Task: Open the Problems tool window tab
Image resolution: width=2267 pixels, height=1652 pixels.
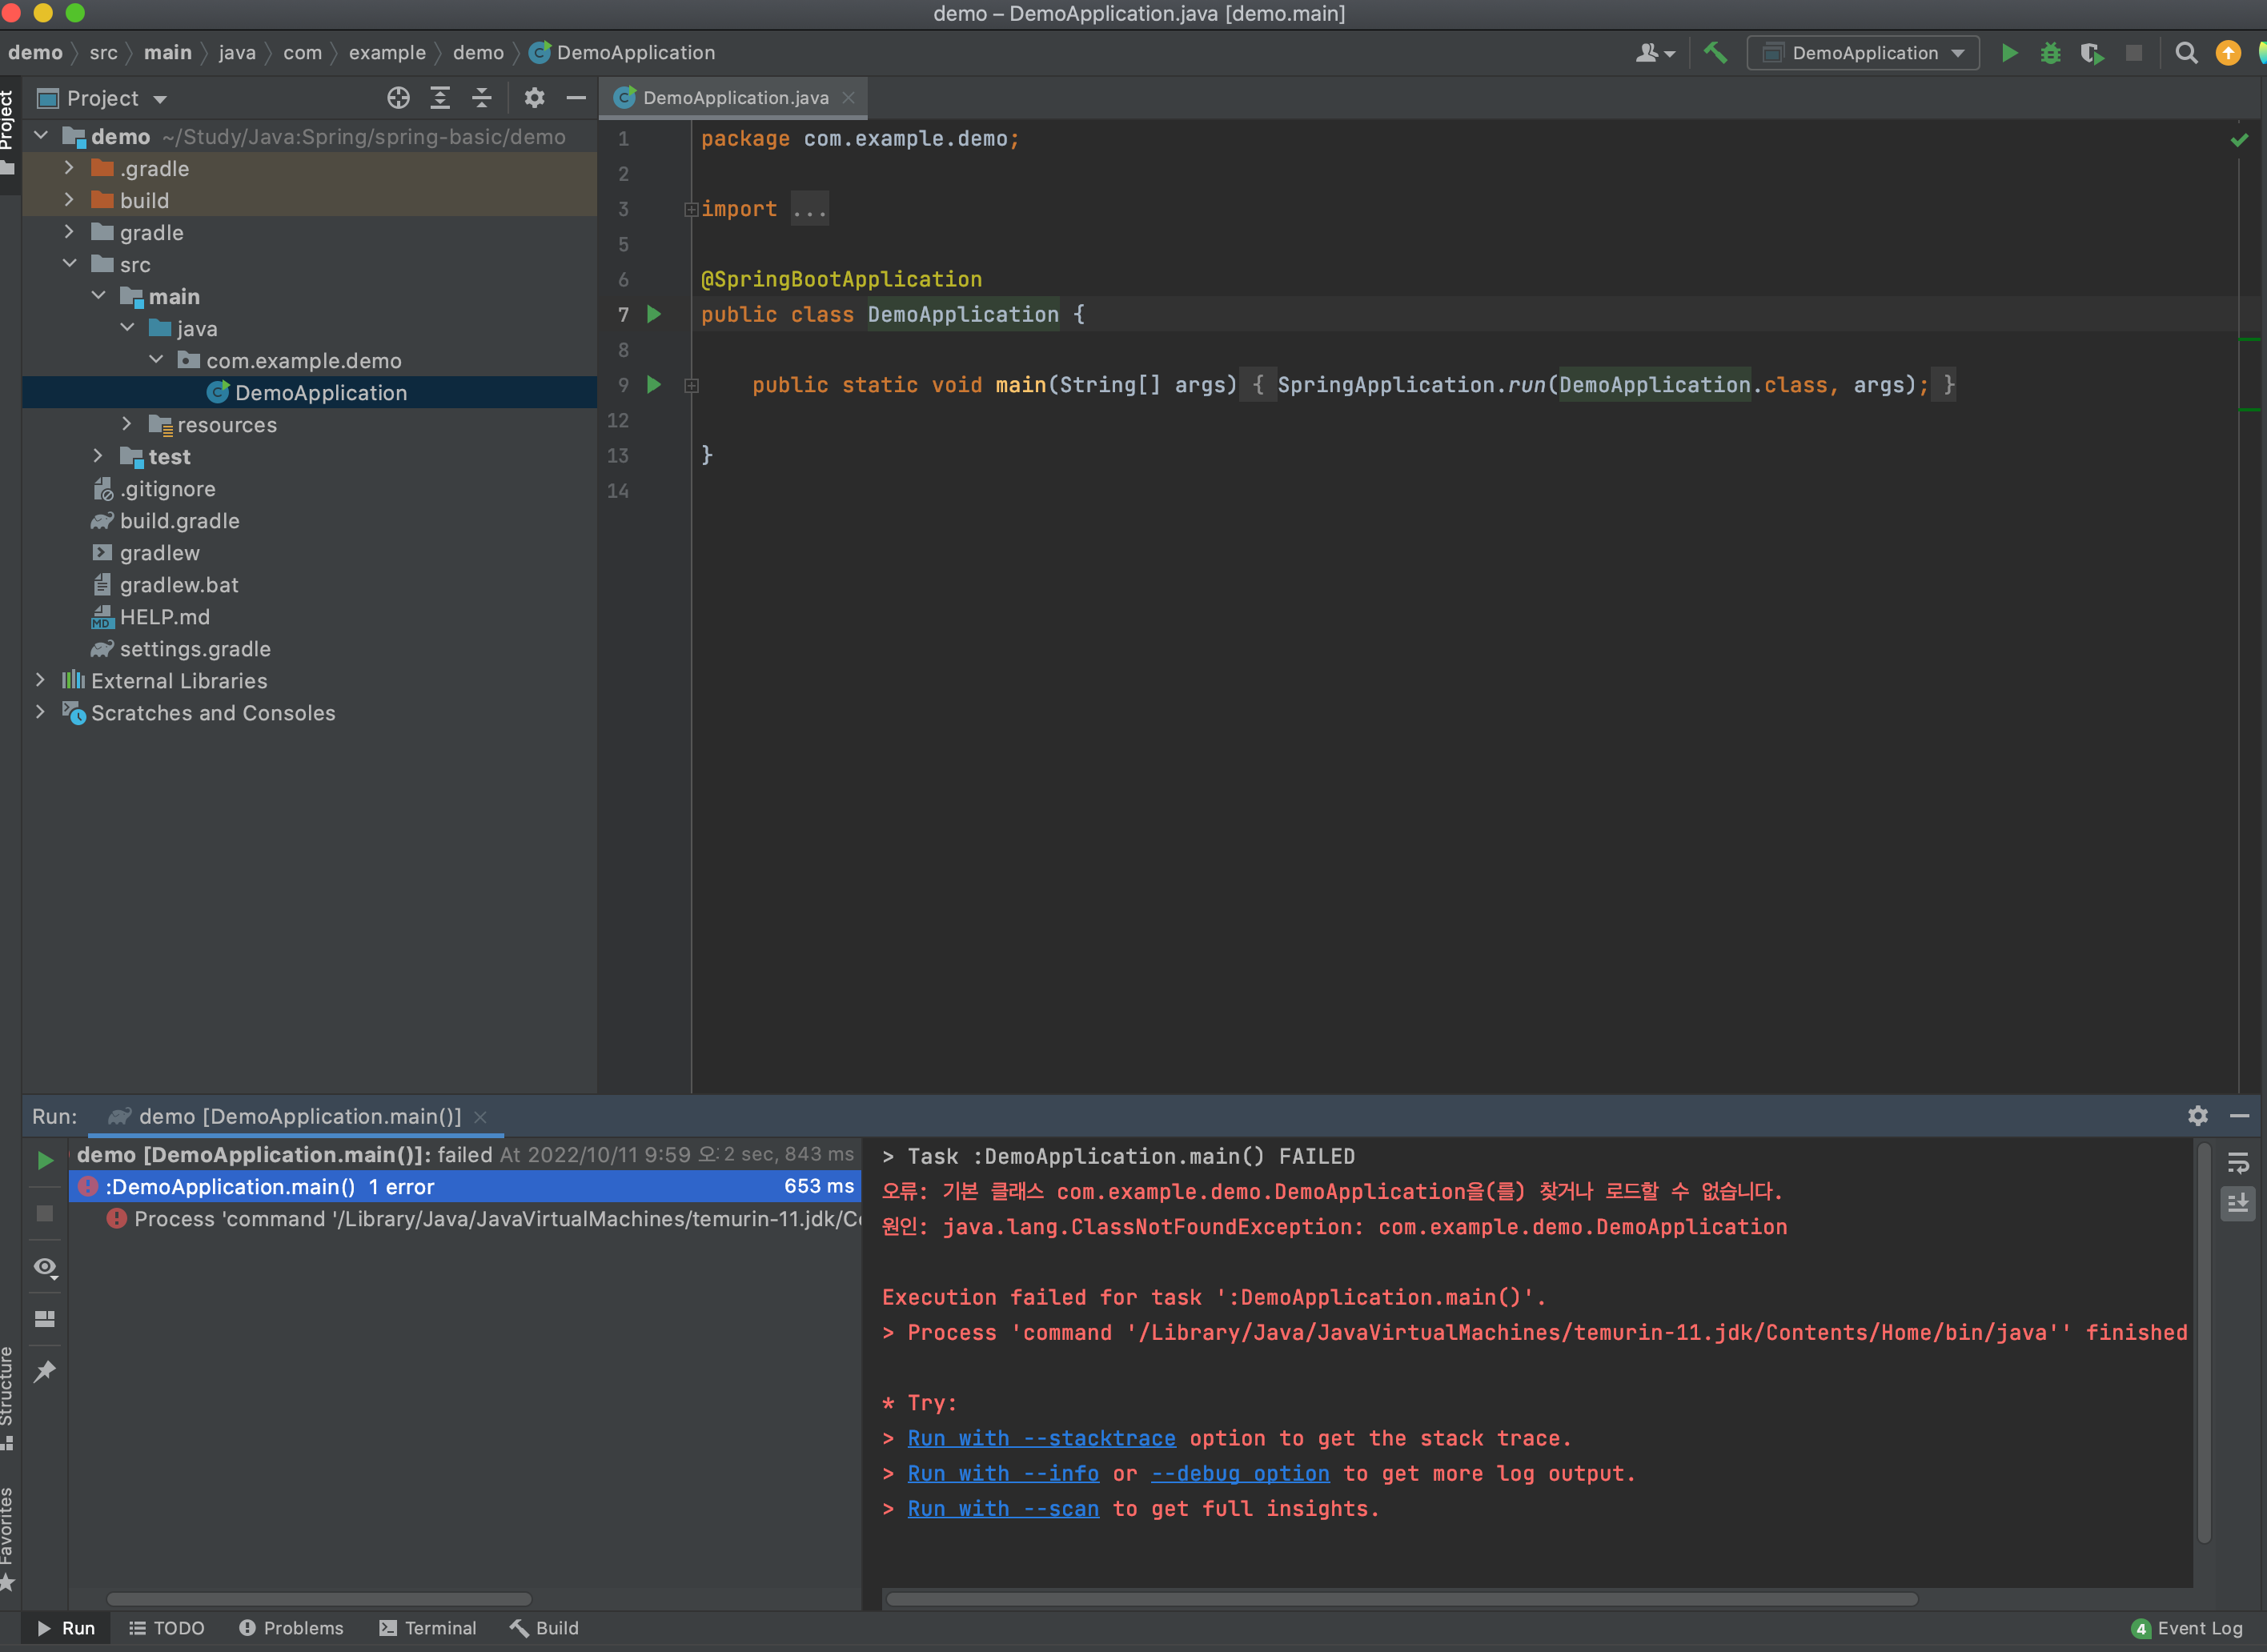Action: point(291,1628)
